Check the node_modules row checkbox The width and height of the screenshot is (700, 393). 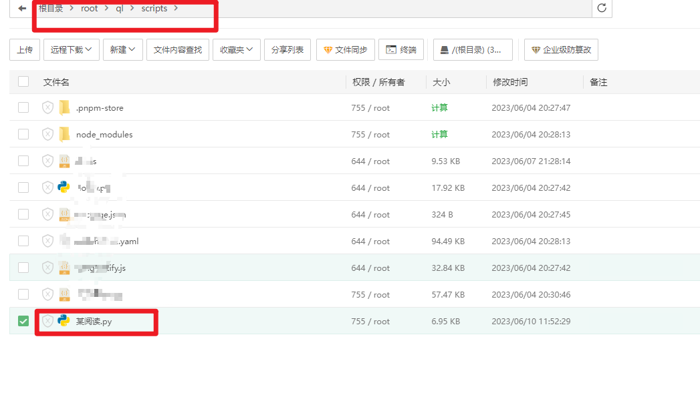coord(23,134)
